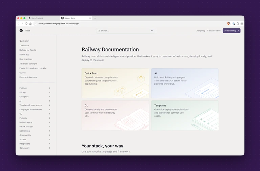This screenshot has width=260, height=171.
Task: Click the extensions puzzle icon in the toolbar
Action: tap(238, 24)
